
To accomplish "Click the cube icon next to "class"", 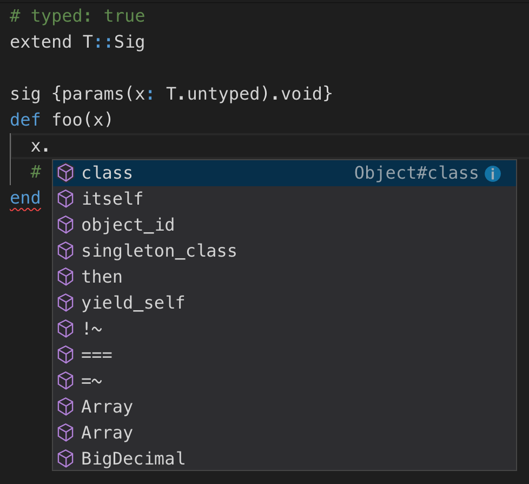I will click(65, 173).
